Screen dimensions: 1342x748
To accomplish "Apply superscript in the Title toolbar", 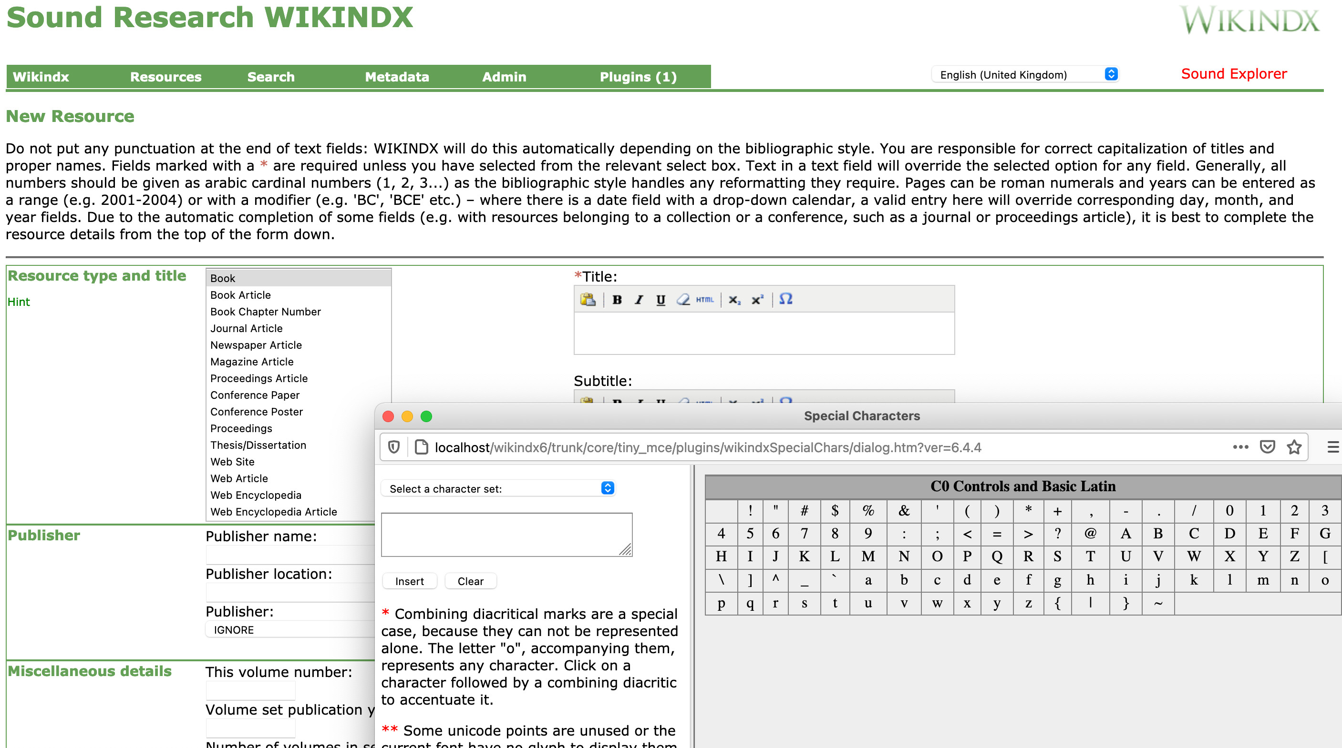I will pos(757,299).
